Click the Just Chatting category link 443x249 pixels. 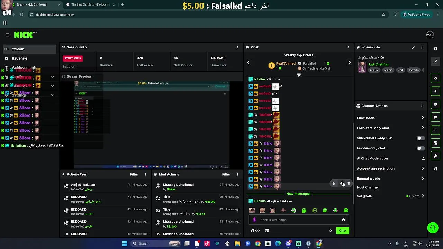tap(378, 64)
